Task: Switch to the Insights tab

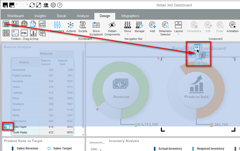Action: click(x=40, y=16)
